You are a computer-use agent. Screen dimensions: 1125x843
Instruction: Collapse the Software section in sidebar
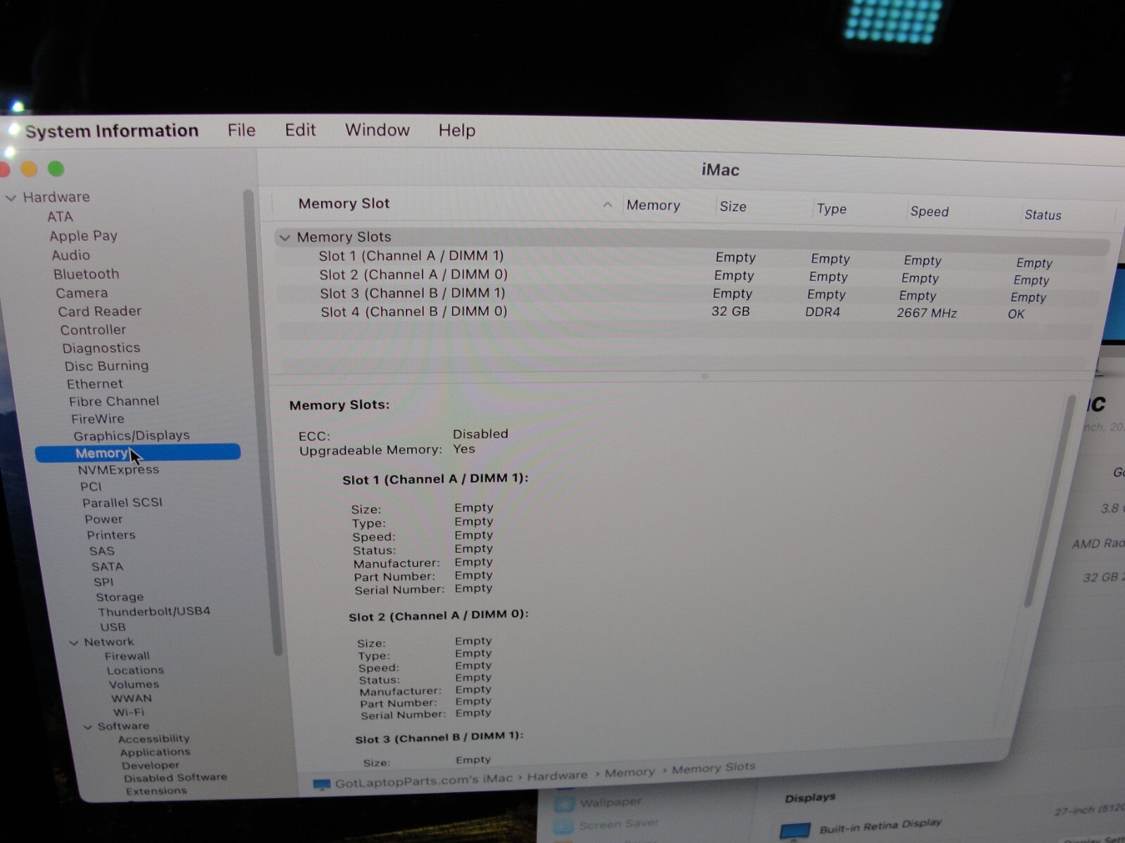point(88,726)
